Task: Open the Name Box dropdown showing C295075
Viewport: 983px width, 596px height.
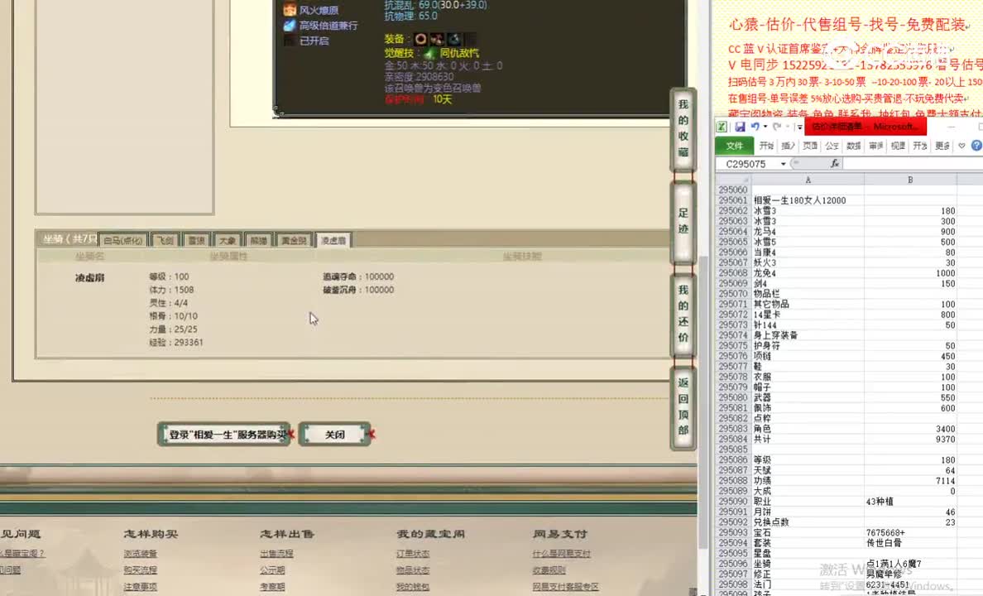Action: coord(783,163)
